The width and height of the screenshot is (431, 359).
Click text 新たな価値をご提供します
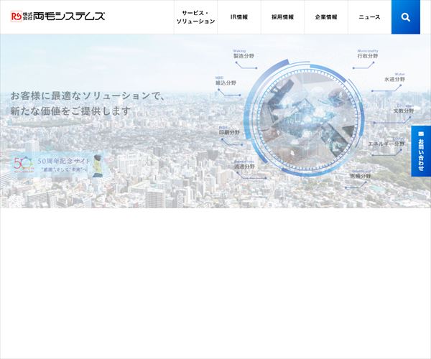tap(70, 111)
